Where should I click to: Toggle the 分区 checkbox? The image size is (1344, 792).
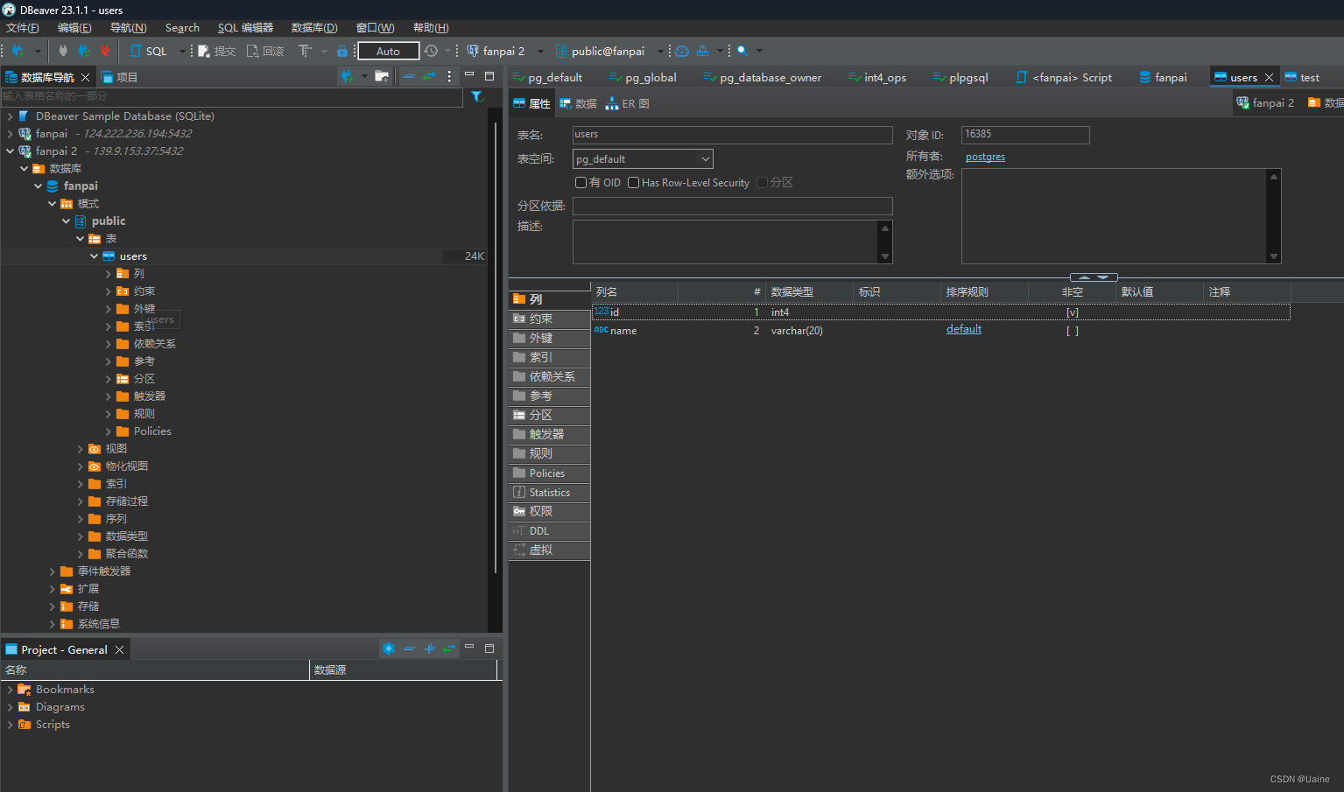click(762, 182)
